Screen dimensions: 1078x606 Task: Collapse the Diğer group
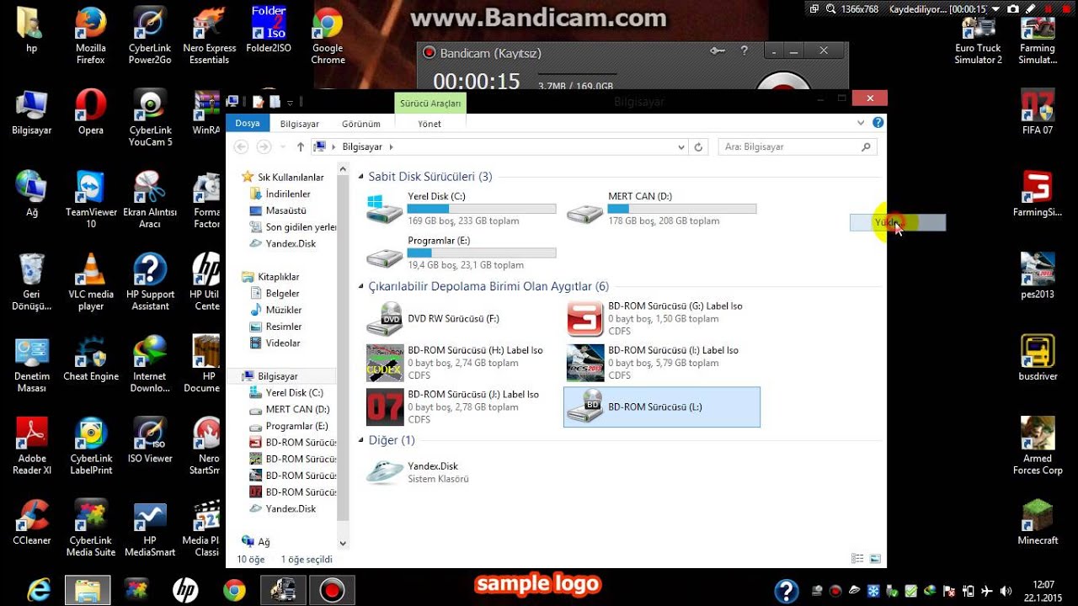click(361, 440)
